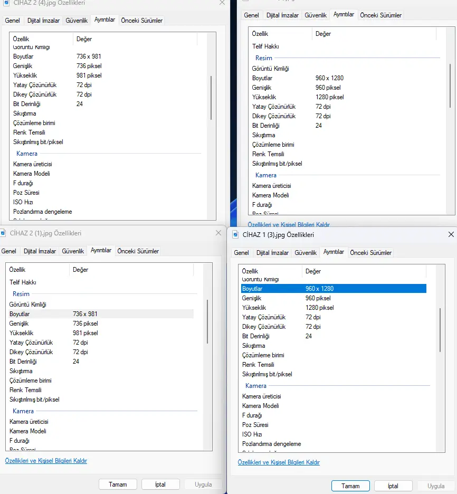Open Önceki Sürümler tab in CİHAZ 2 (1).jpg window

point(138,251)
